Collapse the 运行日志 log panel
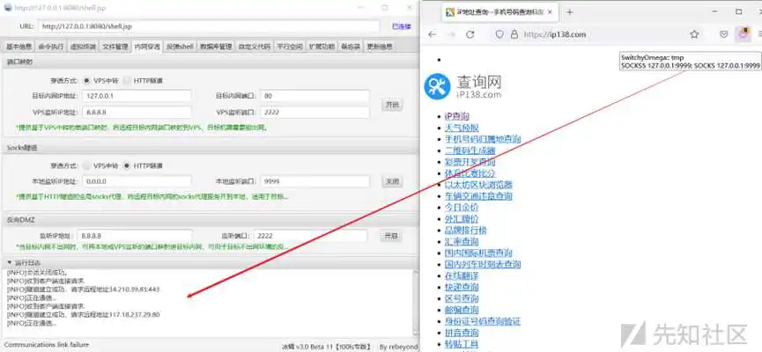The image size is (762, 352). click(x=10, y=262)
